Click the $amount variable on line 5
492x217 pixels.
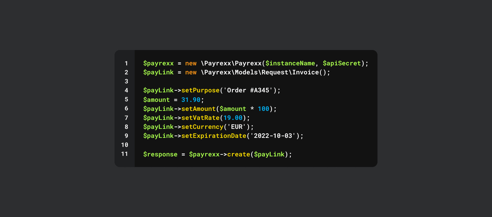pos(156,100)
